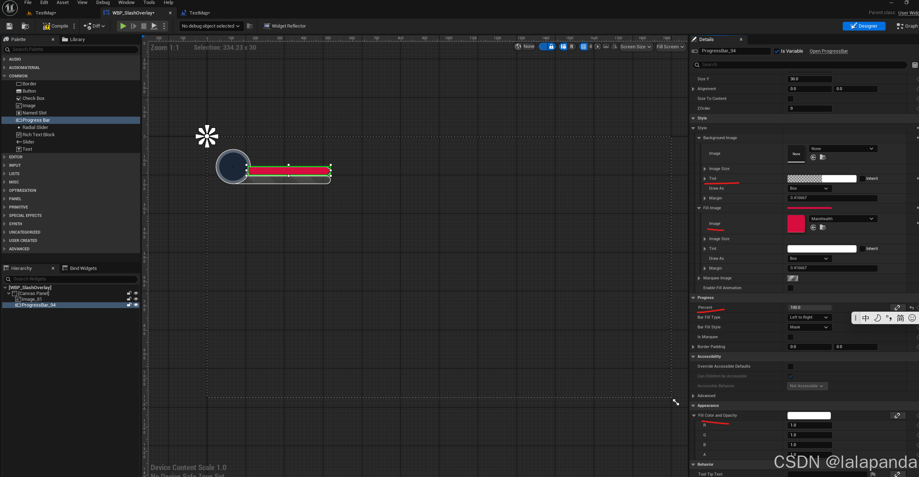Open Widget Reflector tool
Image resolution: width=919 pixels, height=477 pixels.
[285, 26]
